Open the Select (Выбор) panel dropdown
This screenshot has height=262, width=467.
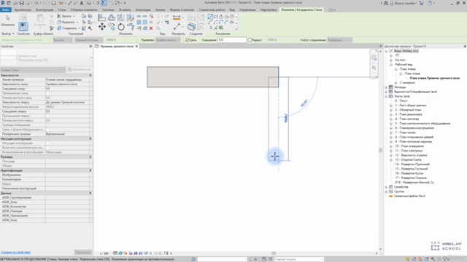tap(8, 33)
